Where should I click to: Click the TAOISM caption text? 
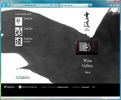[x=27, y=42]
